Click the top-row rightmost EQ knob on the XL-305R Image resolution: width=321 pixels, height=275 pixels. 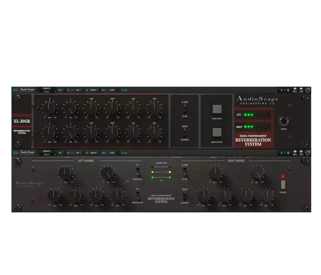point(154,108)
